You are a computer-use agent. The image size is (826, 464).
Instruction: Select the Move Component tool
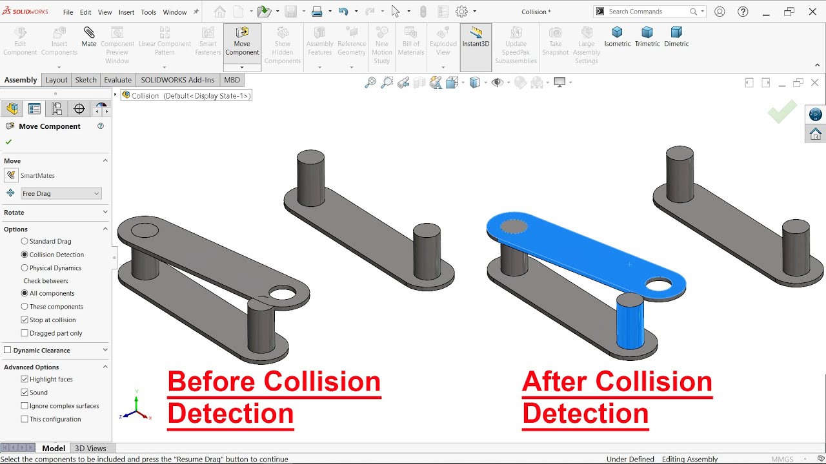tap(242, 42)
